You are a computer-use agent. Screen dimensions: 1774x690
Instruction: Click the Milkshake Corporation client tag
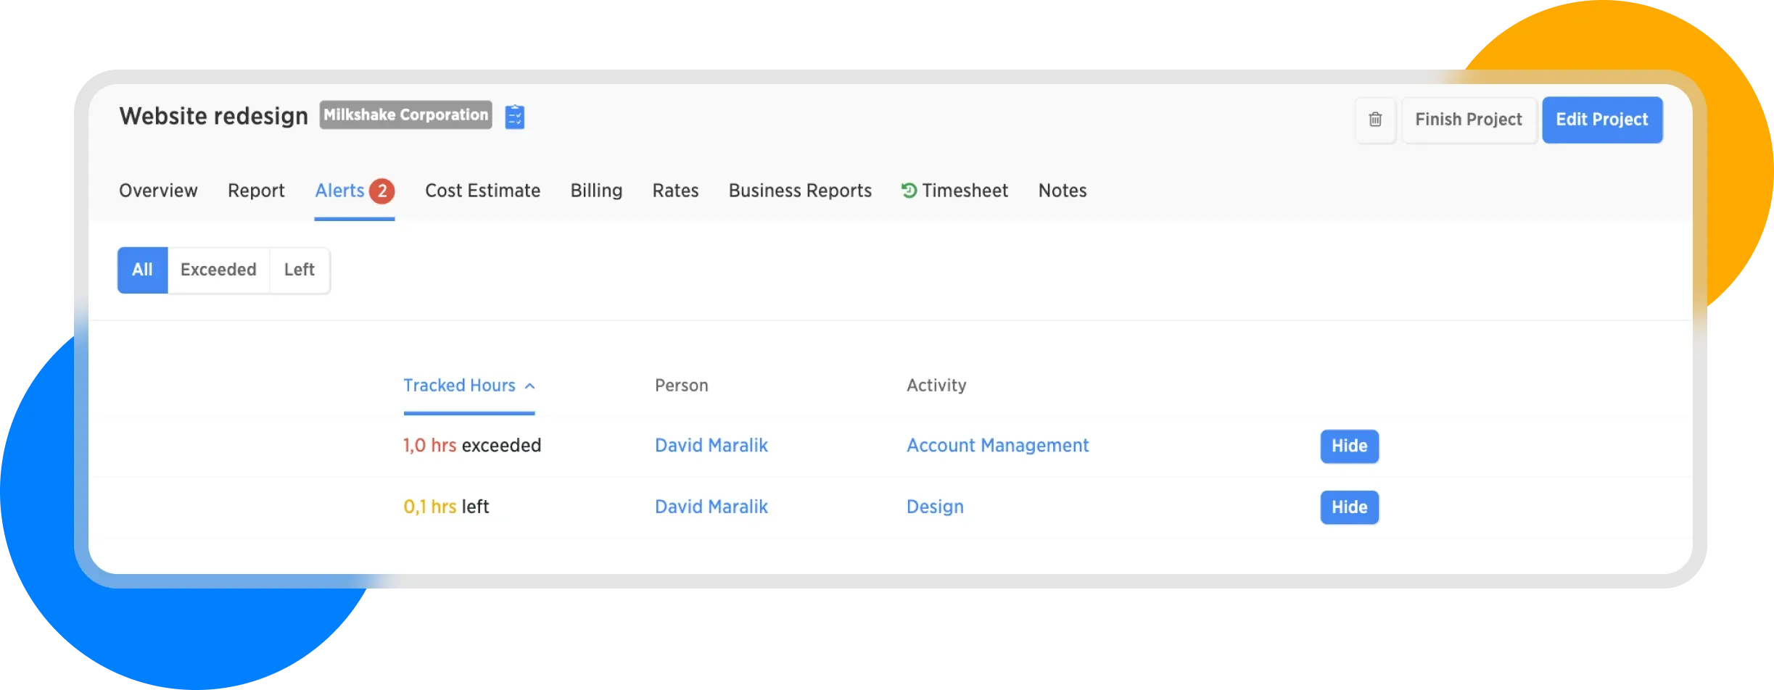pyautogui.click(x=405, y=115)
